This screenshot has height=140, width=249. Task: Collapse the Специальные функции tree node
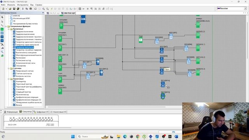(x=6, y=26)
